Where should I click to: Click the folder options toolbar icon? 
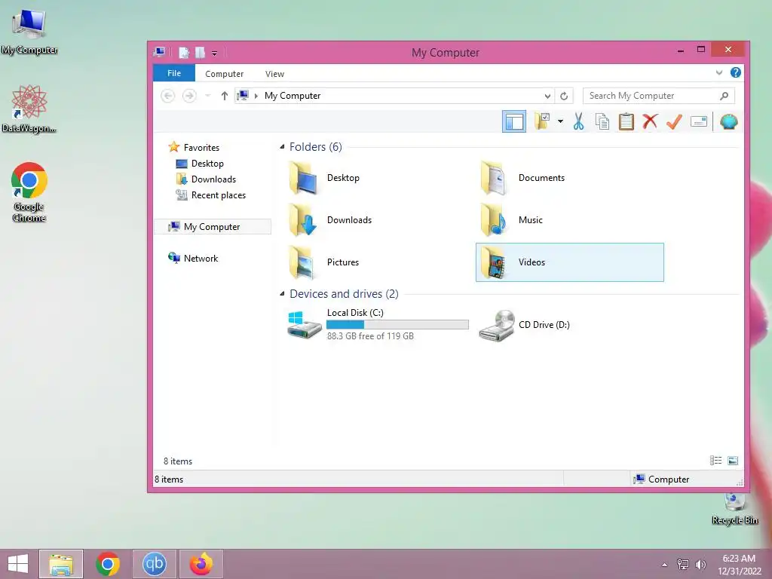pos(543,121)
